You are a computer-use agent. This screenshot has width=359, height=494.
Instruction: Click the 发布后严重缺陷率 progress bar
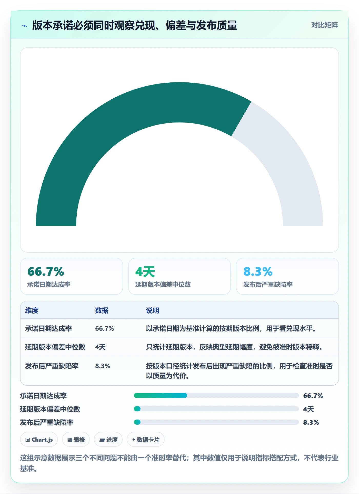pyautogui.click(x=216, y=422)
